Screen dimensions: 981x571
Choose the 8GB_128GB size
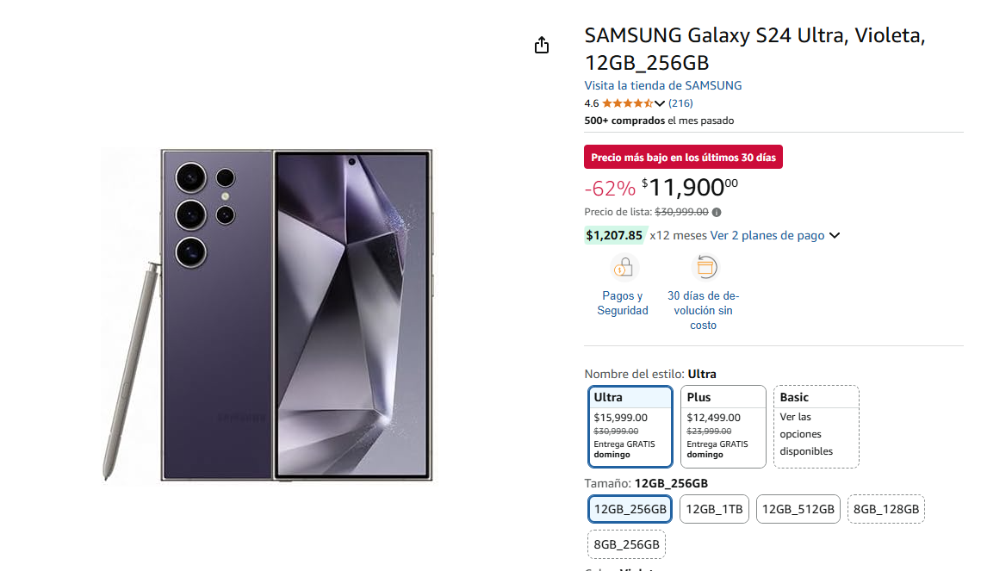coord(885,509)
